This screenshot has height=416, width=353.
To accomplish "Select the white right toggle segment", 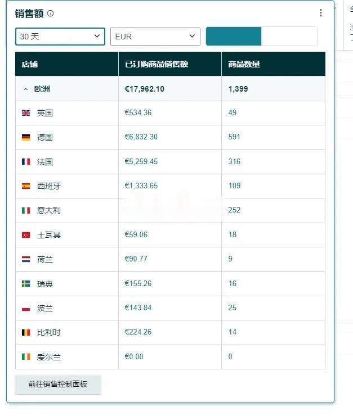I will 289,37.
